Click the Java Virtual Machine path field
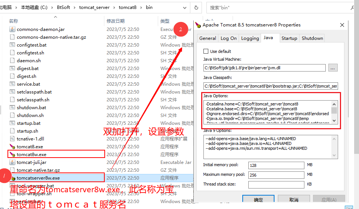The width and height of the screenshot is (359, 209). coord(264,68)
